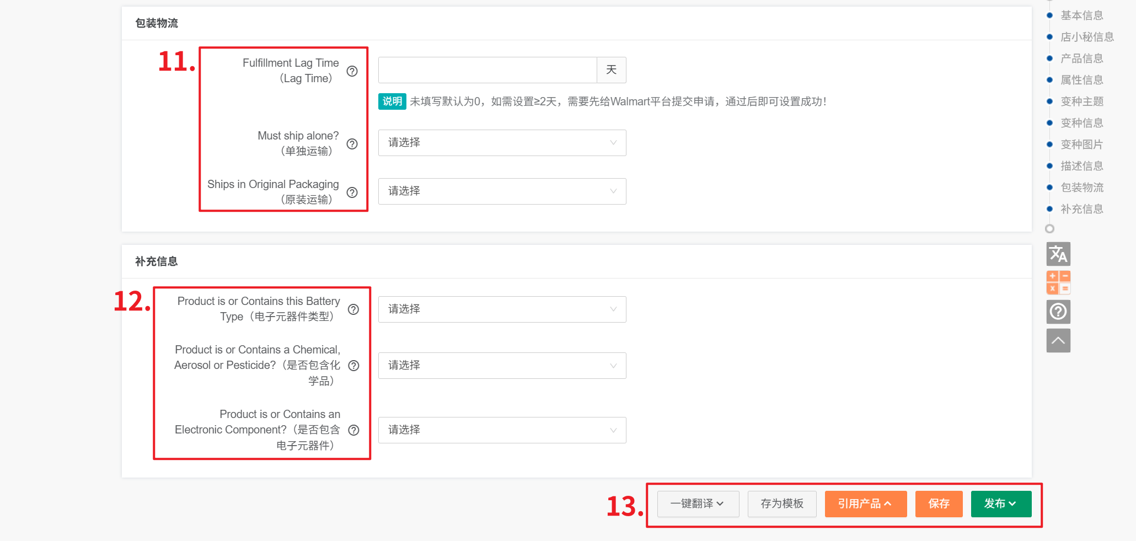This screenshot has height=541, width=1136.
Task: Click help icon beside Electronic Component label
Action: [354, 430]
